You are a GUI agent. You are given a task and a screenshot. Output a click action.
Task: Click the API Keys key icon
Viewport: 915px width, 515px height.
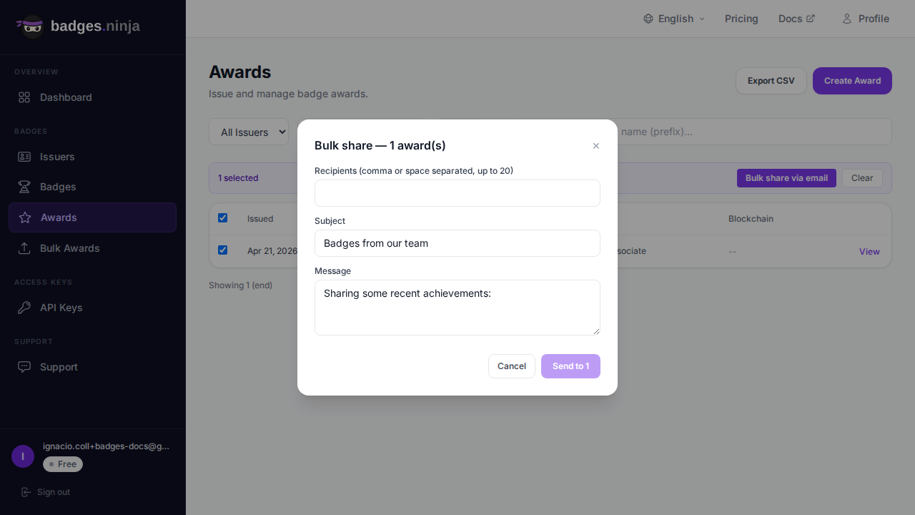click(x=24, y=308)
